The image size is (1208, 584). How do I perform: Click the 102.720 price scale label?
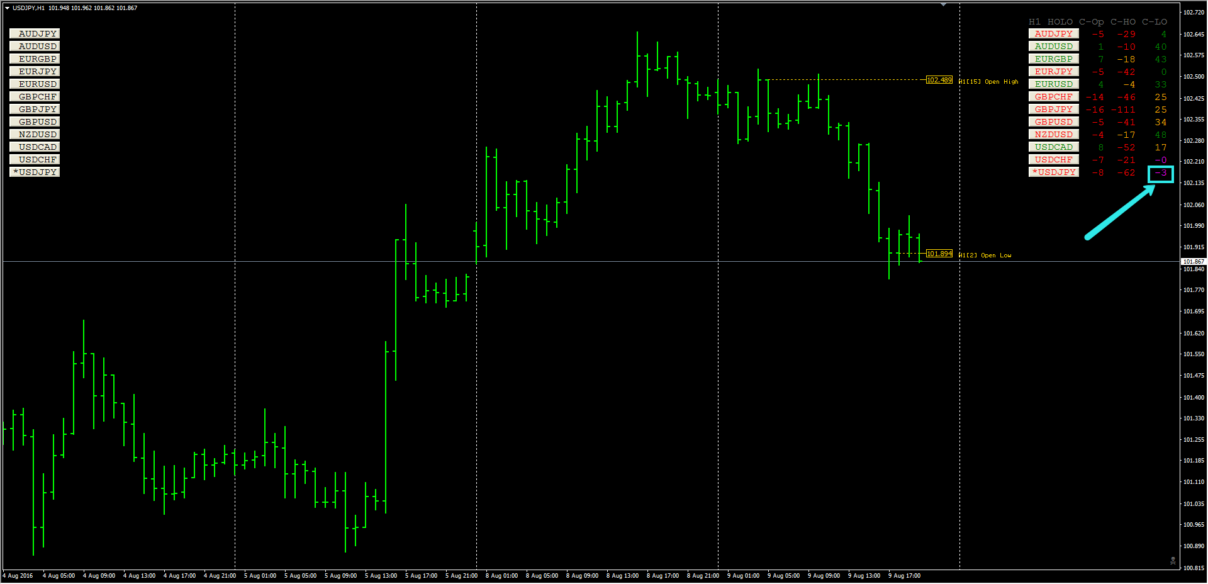click(1194, 13)
